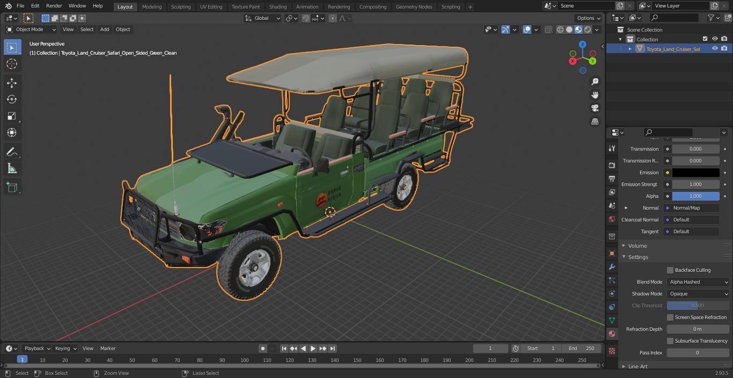
Task: Switch to Sculpting workspace tab
Action: click(180, 7)
